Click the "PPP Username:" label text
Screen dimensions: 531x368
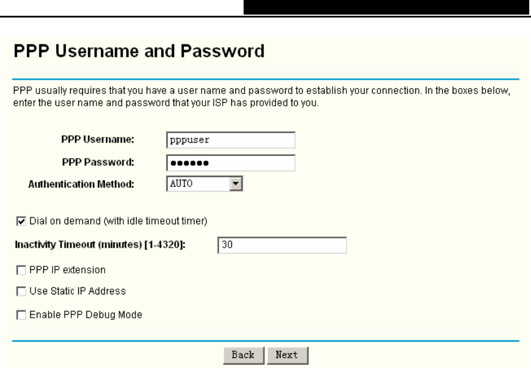click(x=98, y=140)
